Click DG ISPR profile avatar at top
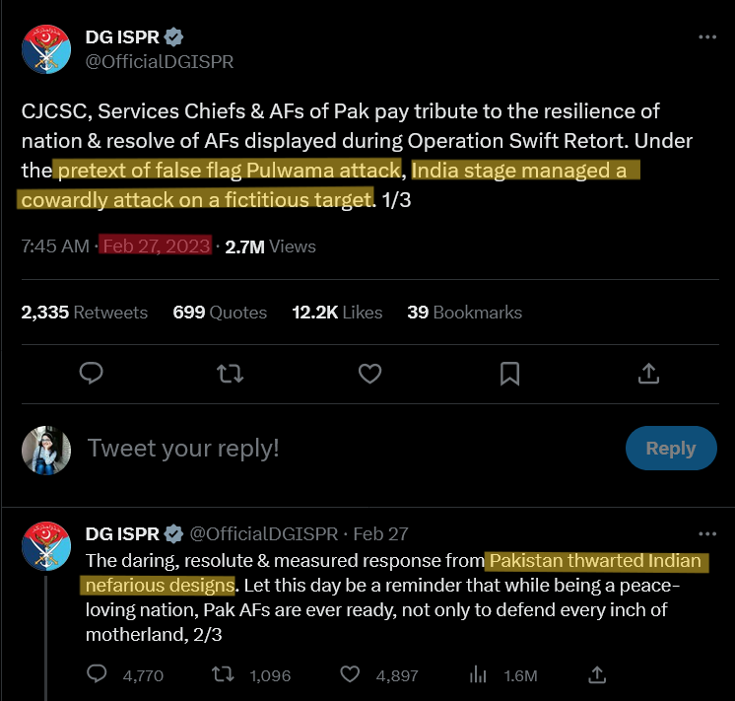The height and width of the screenshot is (701, 735). point(46,48)
